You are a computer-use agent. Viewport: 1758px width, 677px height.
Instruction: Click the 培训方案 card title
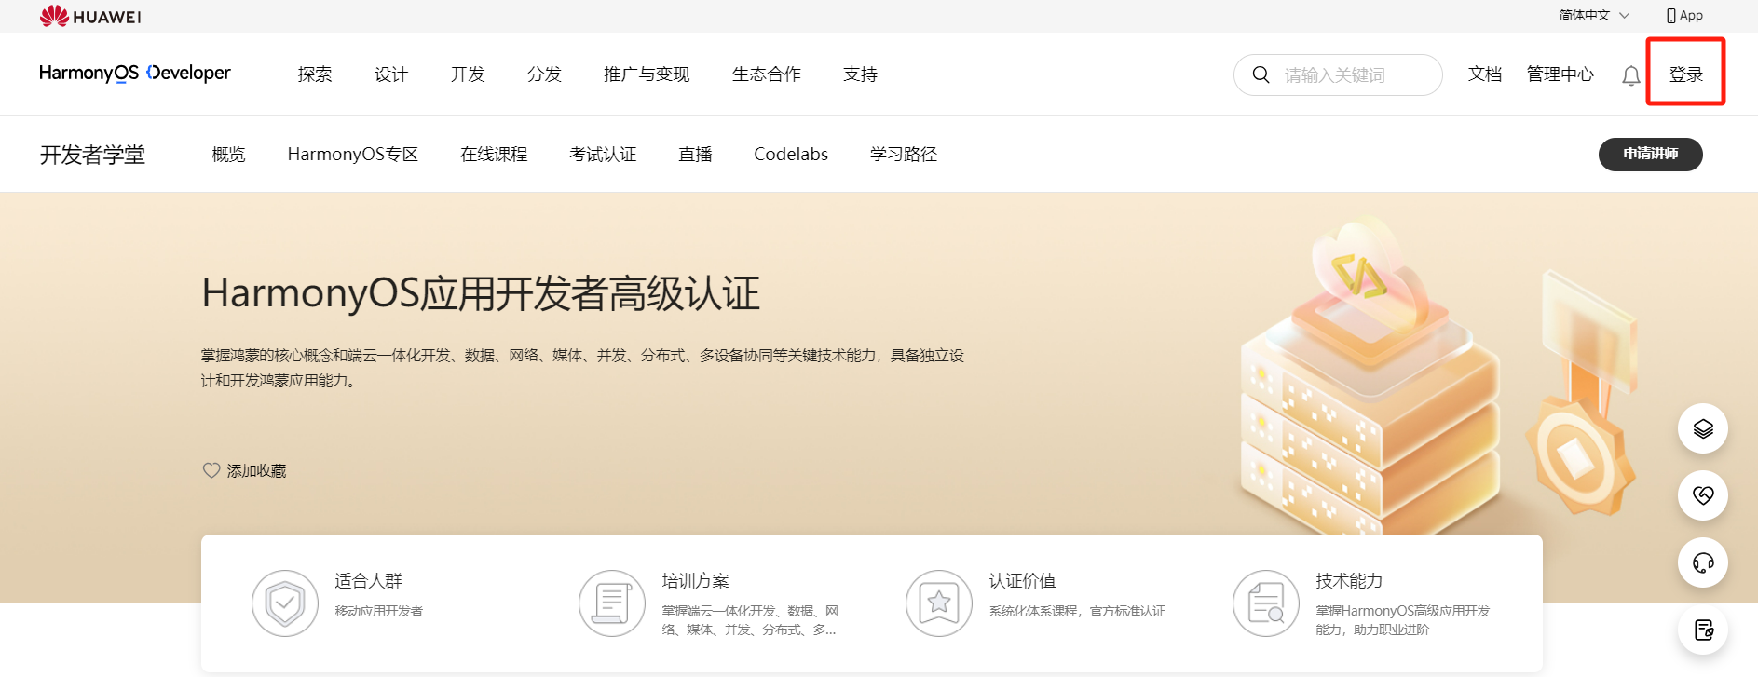(695, 581)
